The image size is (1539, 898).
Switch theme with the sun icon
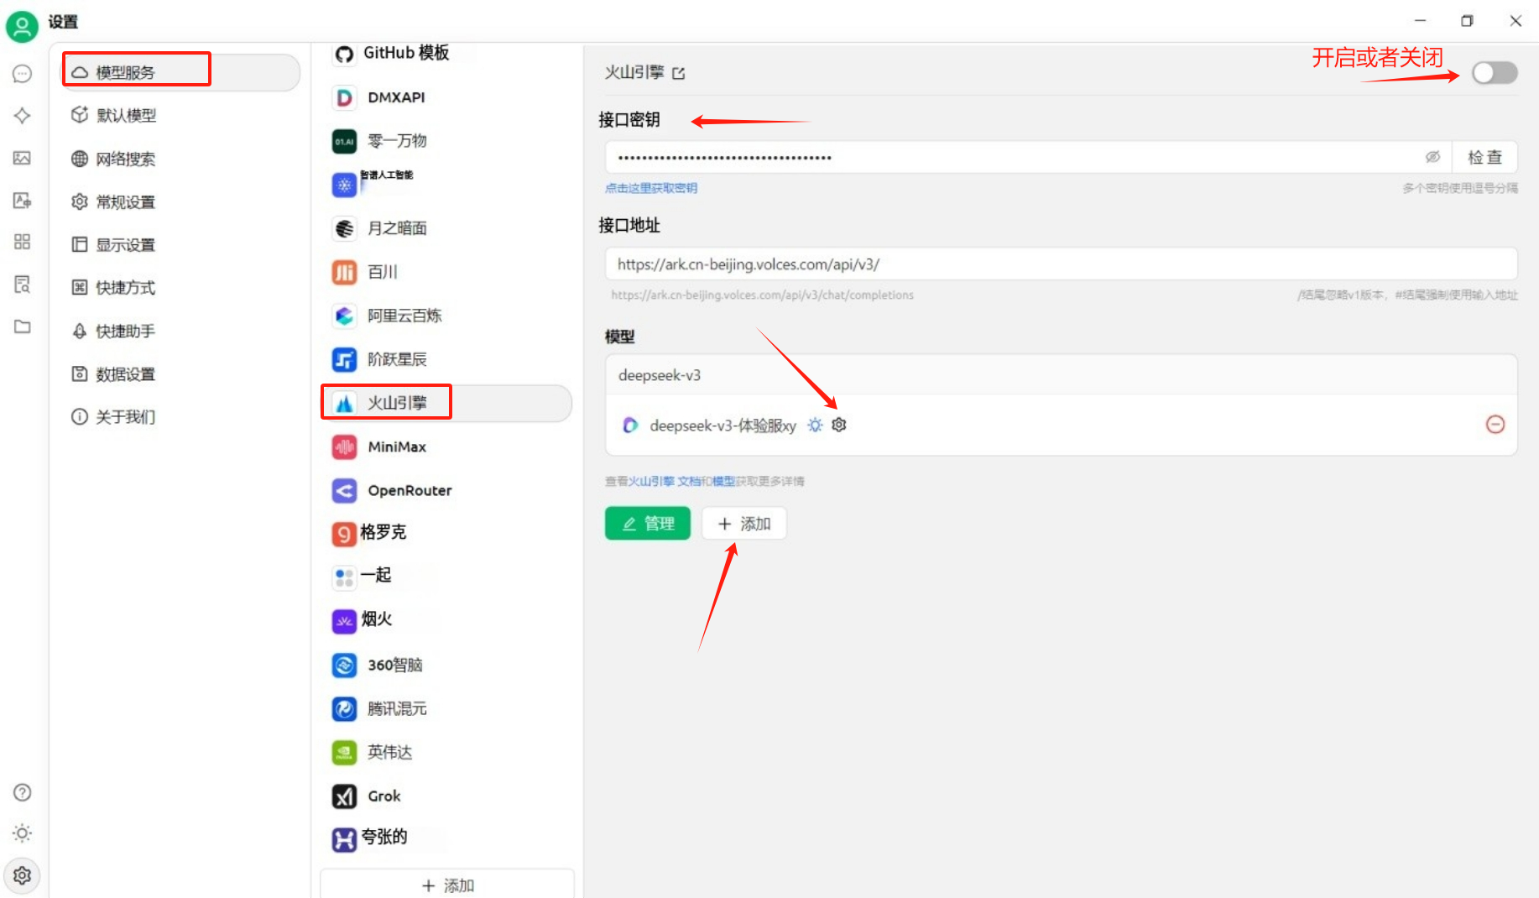[x=22, y=833]
